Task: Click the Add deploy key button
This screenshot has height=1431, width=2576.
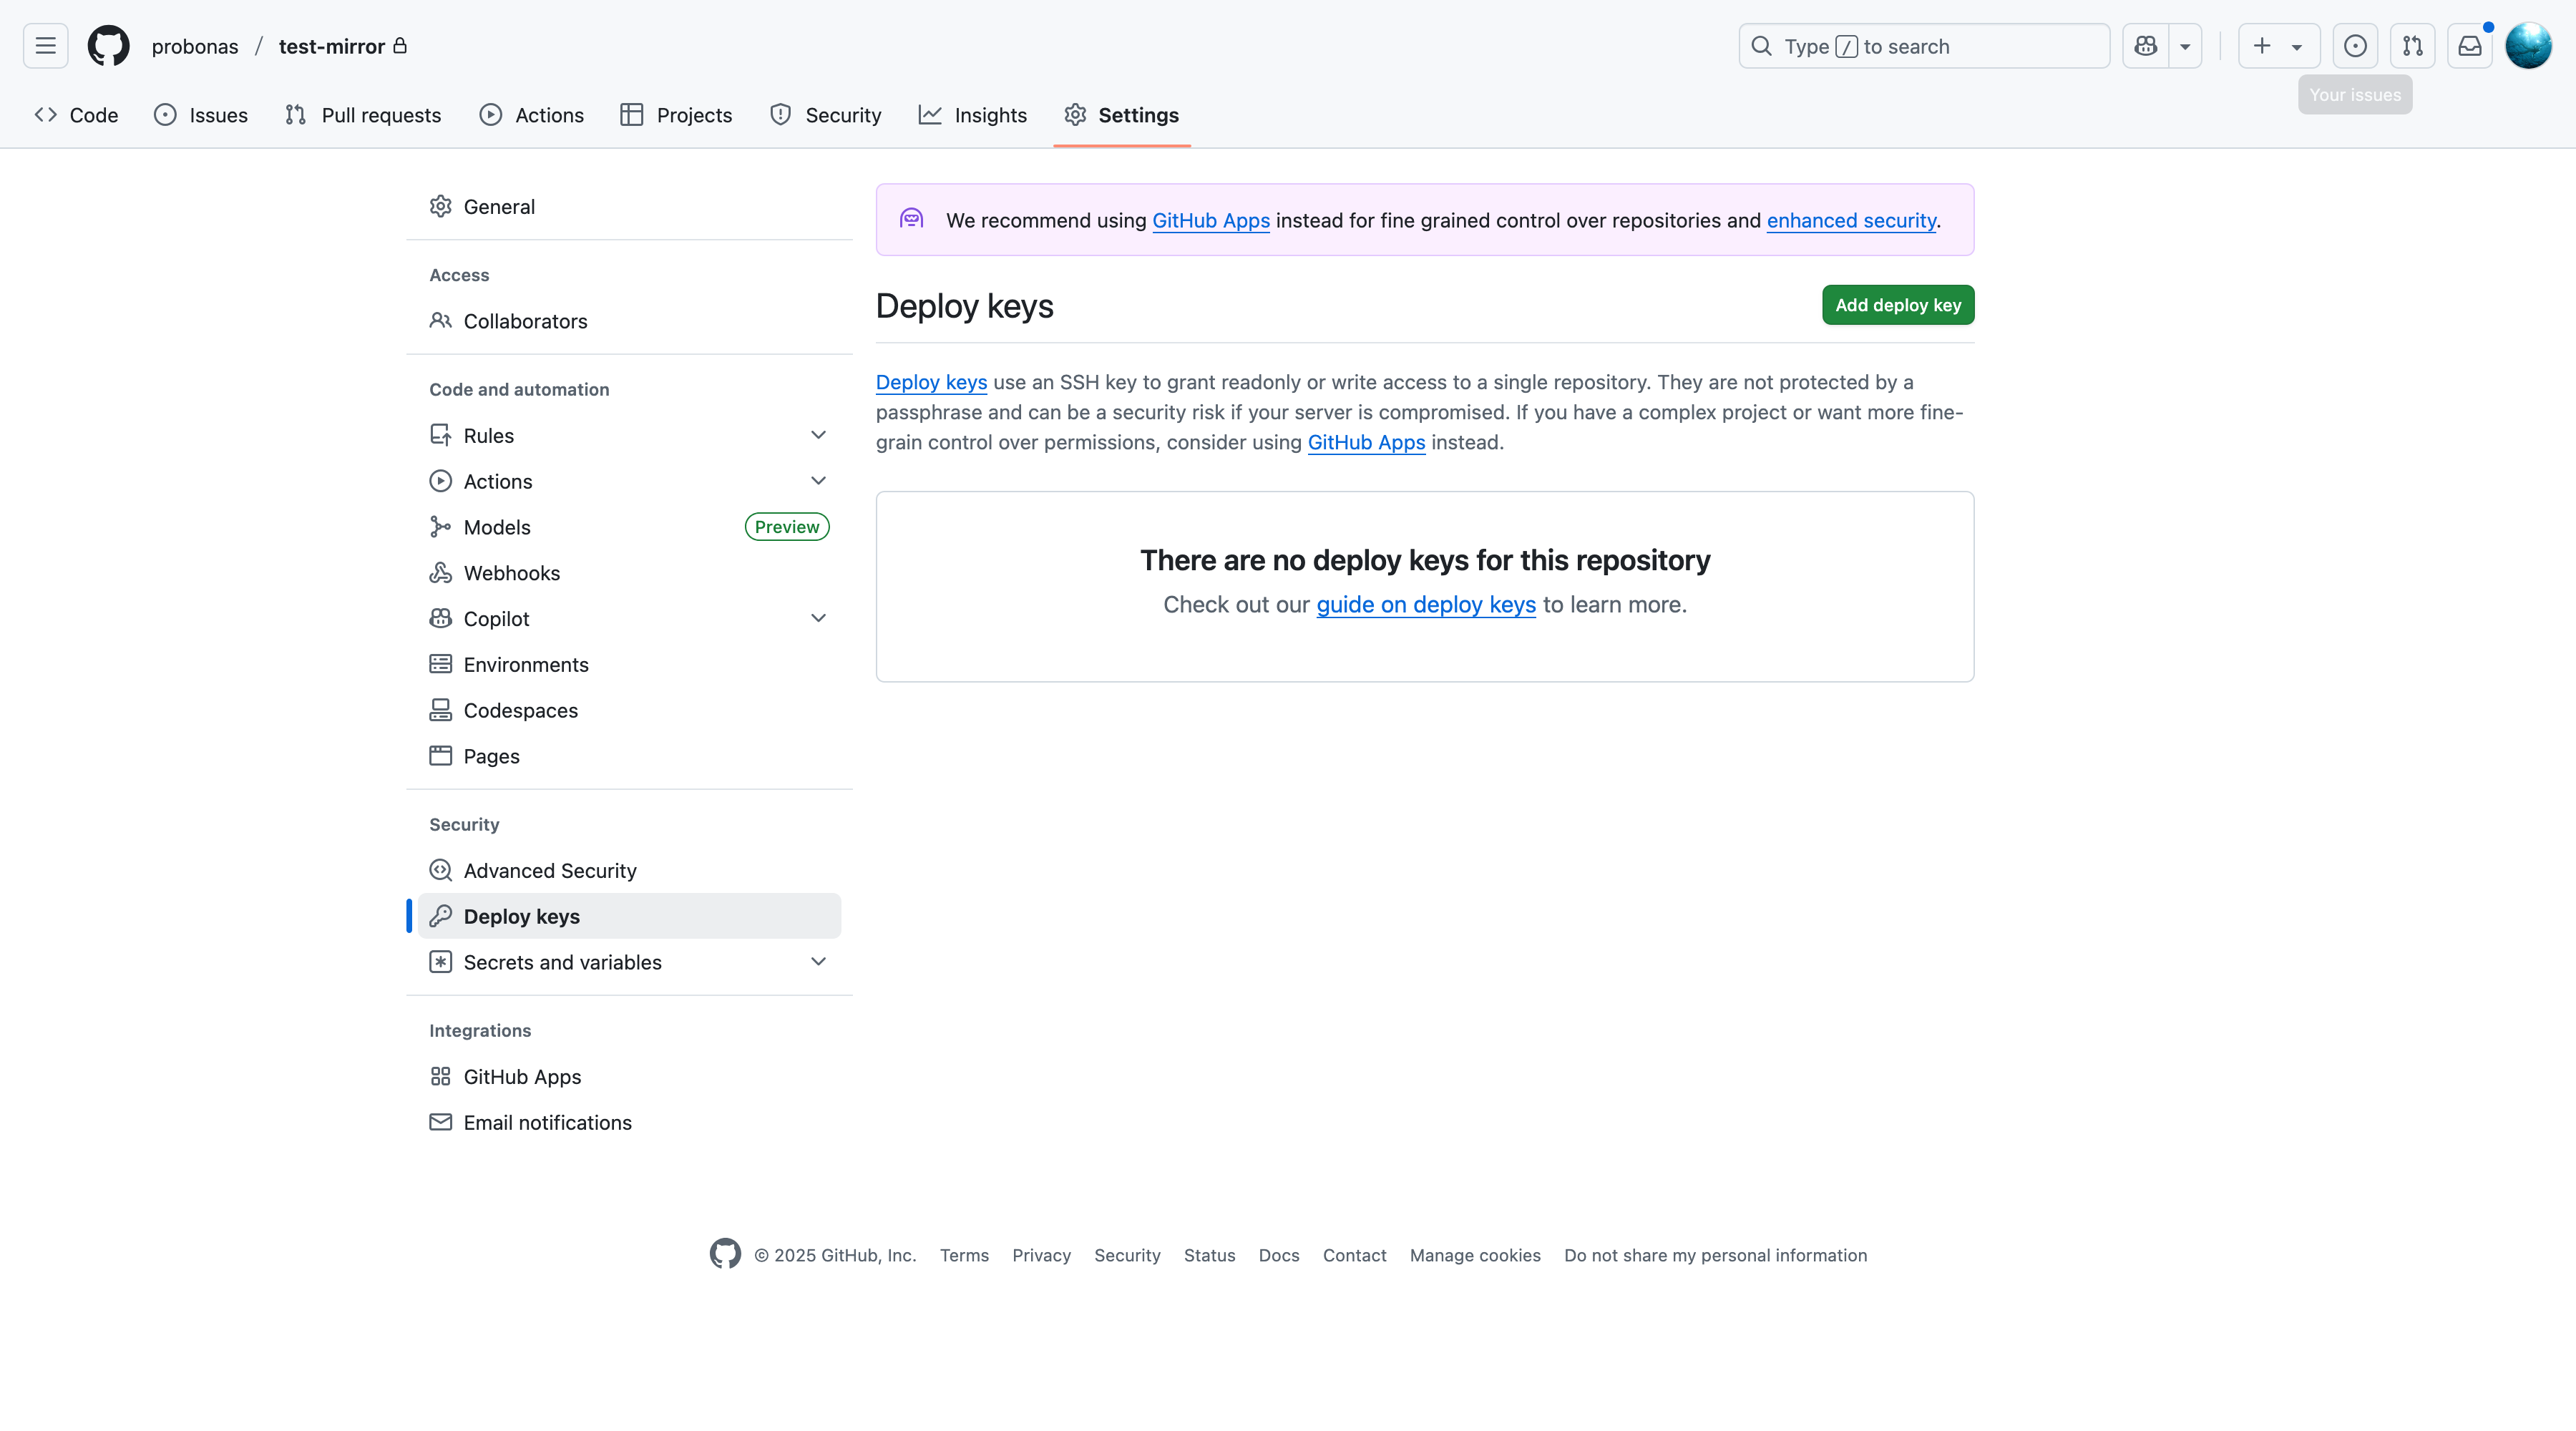Action: (x=1897, y=305)
